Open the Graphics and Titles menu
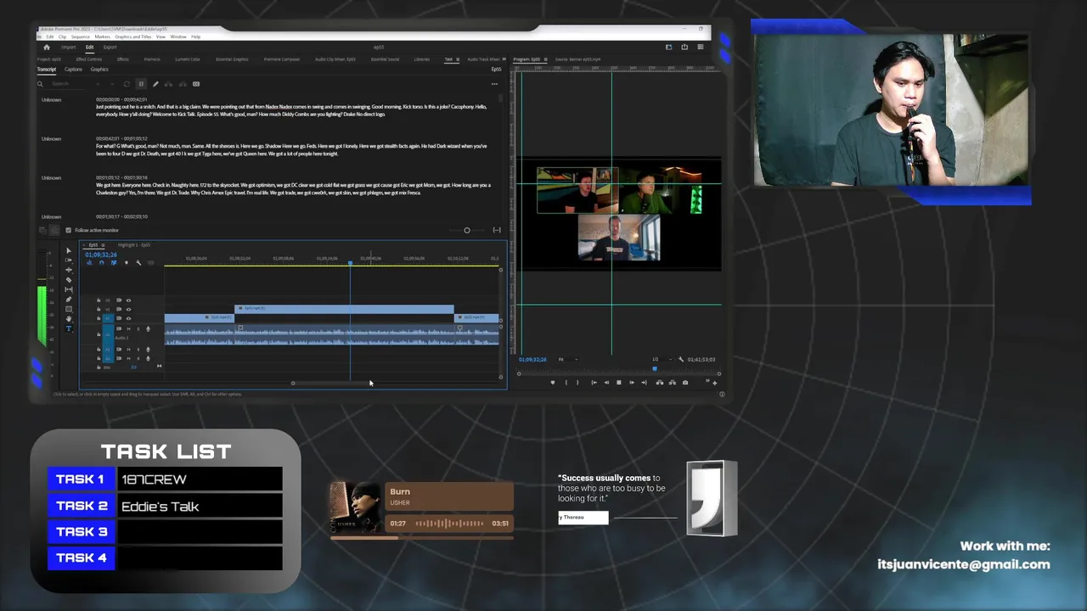This screenshot has height=611, width=1087. [133, 36]
